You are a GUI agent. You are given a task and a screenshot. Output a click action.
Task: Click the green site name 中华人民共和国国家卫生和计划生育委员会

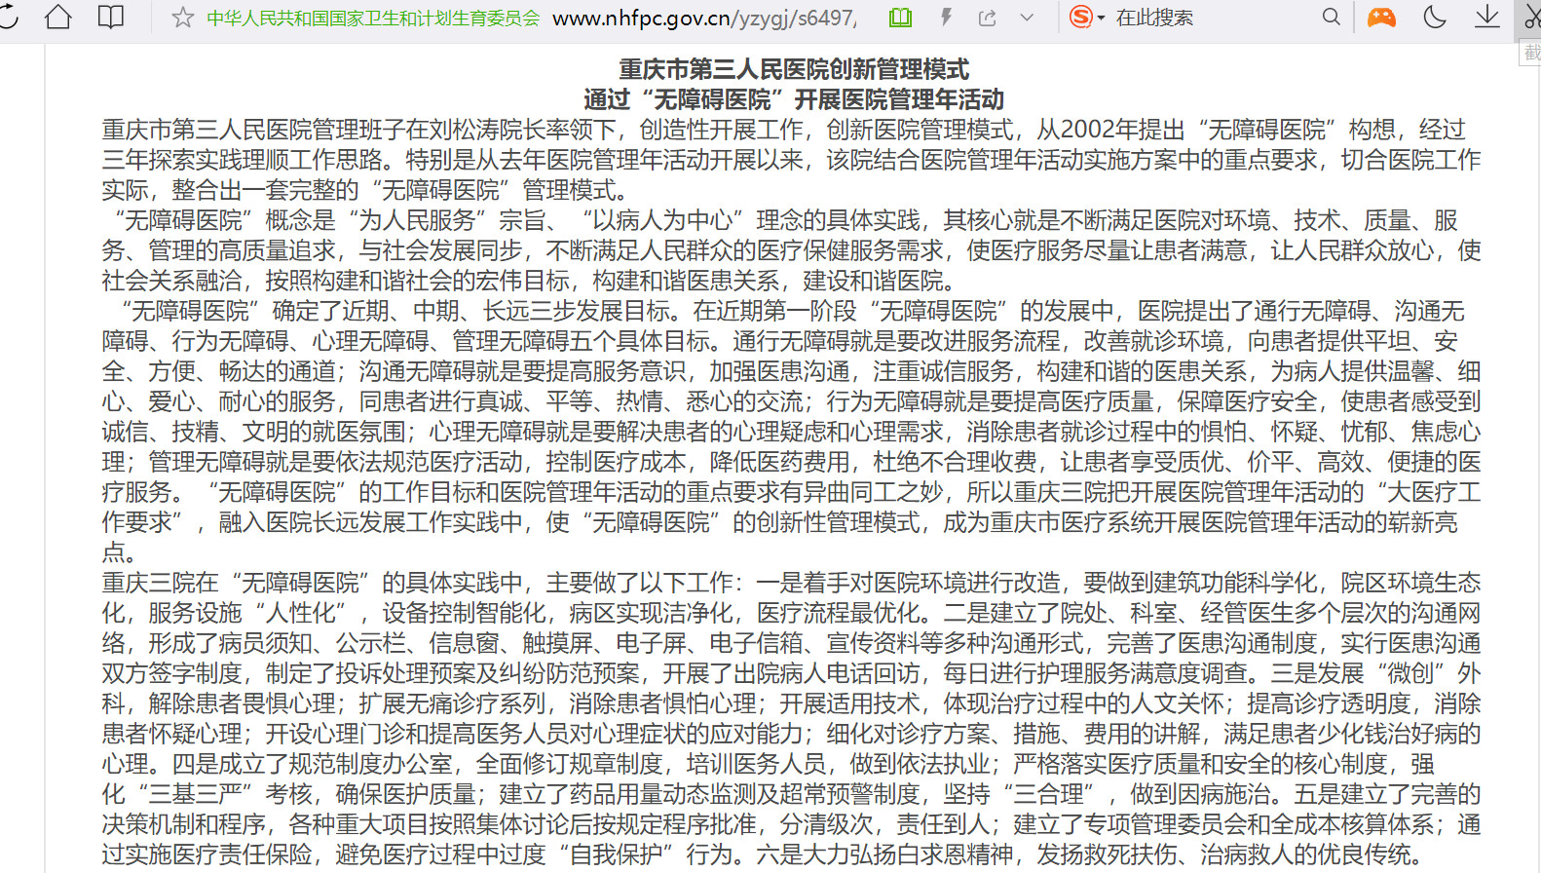pos(373,18)
